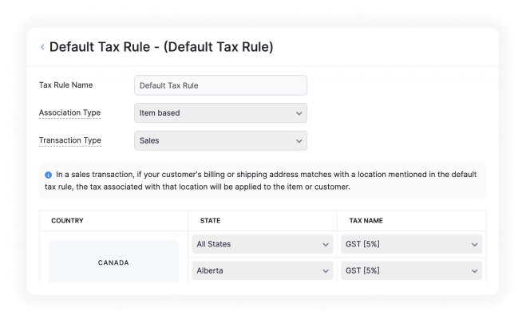Image resolution: width=526 pixels, height=323 pixels.
Task: Click the COUNTRY column header
Action: (67, 220)
